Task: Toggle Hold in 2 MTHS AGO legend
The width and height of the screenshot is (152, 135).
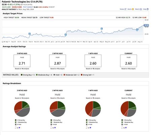Action: [54, 125]
